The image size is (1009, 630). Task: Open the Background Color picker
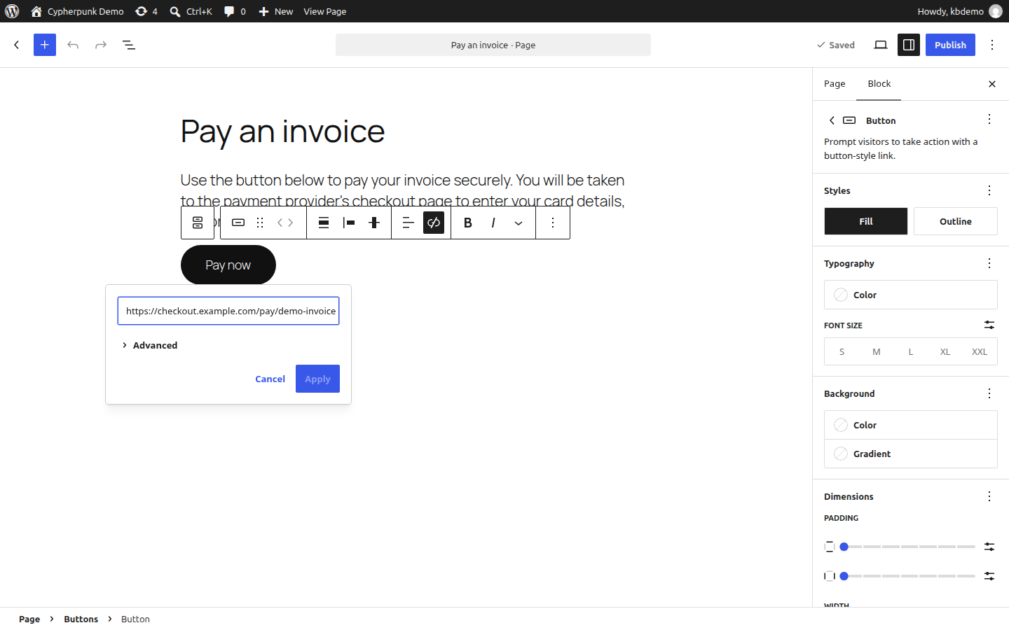point(911,425)
